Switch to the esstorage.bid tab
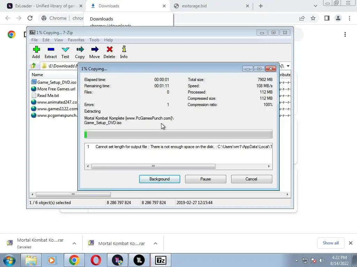 pos(211,6)
